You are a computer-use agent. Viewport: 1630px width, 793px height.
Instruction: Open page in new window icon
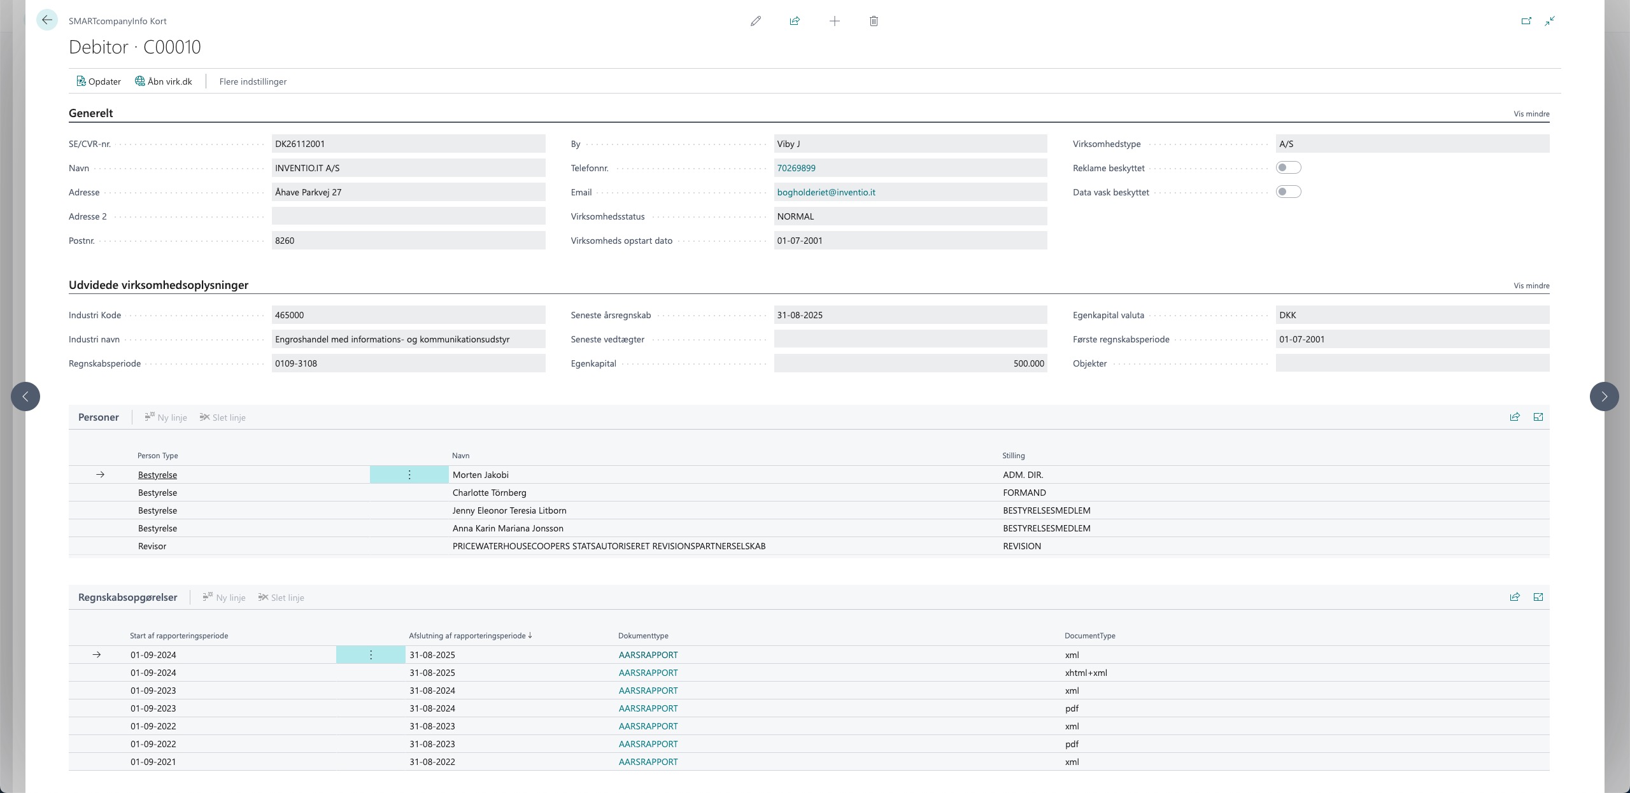(1526, 21)
